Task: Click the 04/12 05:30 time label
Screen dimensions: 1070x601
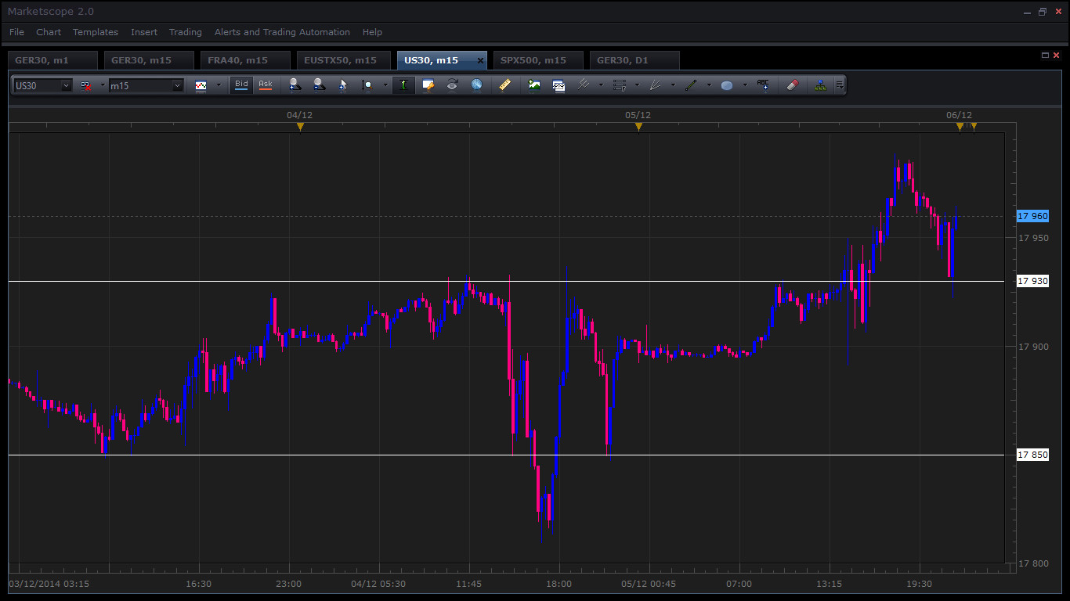Action: click(378, 584)
